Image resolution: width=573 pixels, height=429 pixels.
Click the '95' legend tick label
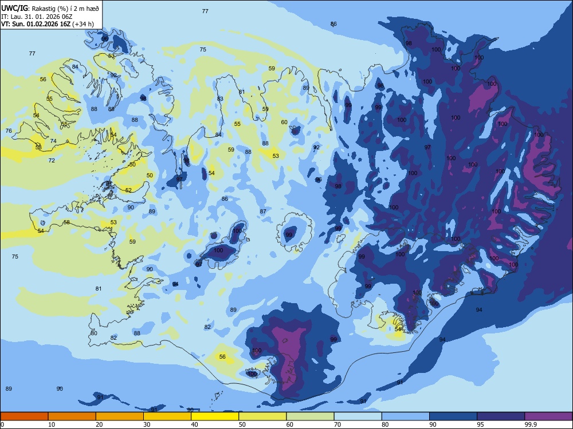pyautogui.click(x=480, y=424)
